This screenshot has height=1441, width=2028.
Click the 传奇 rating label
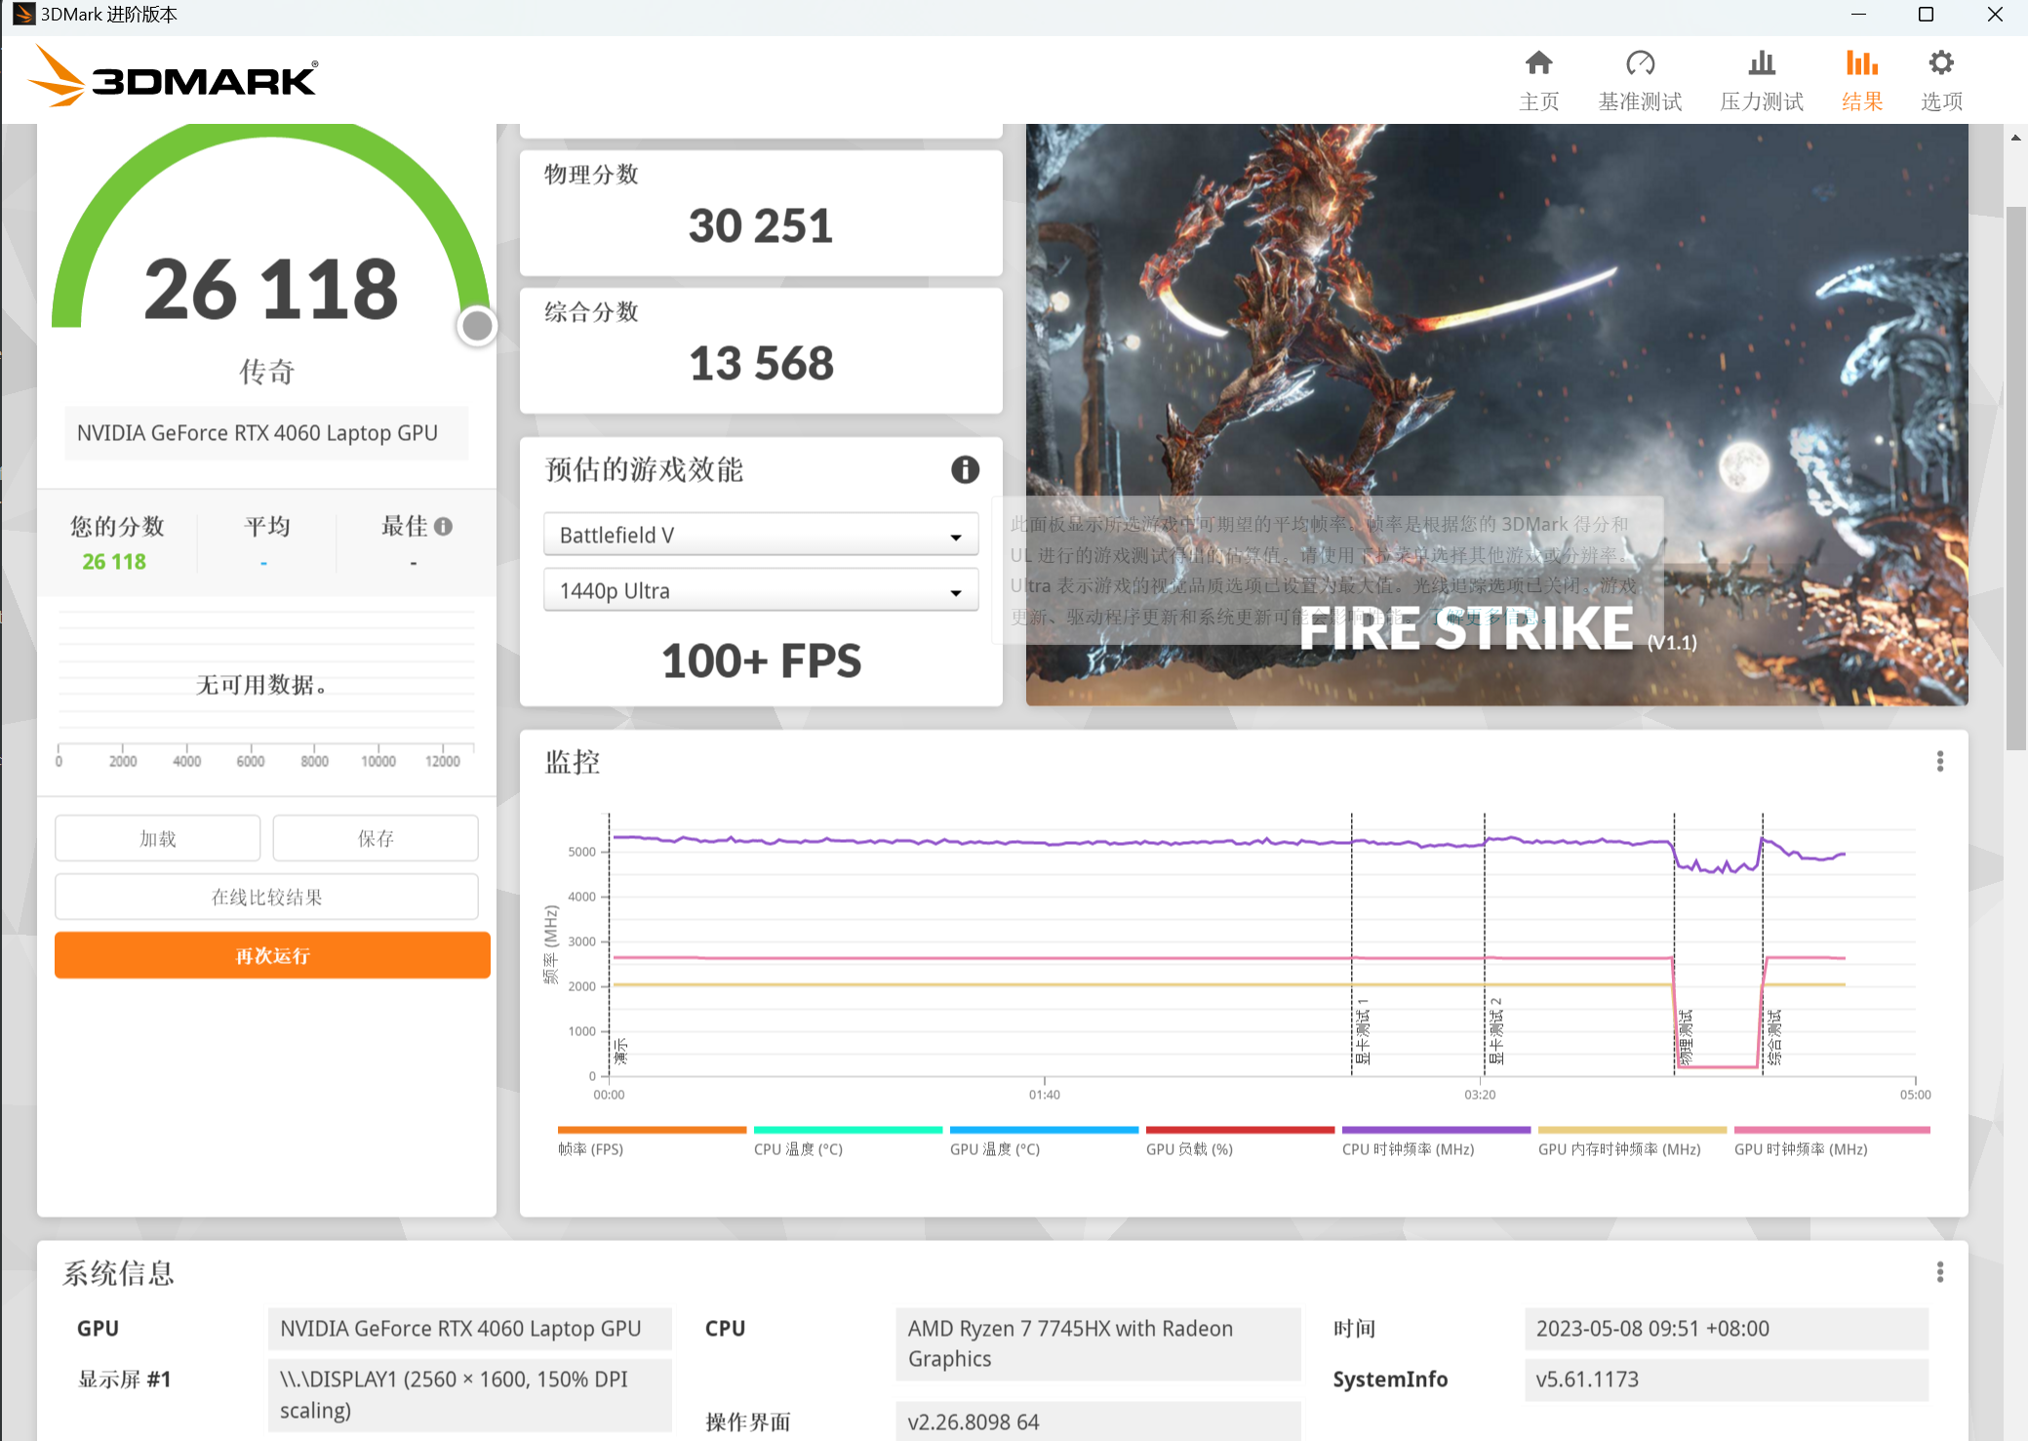coord(266,372)
